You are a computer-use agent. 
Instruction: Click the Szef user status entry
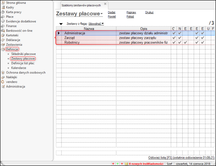click(169, 164)
